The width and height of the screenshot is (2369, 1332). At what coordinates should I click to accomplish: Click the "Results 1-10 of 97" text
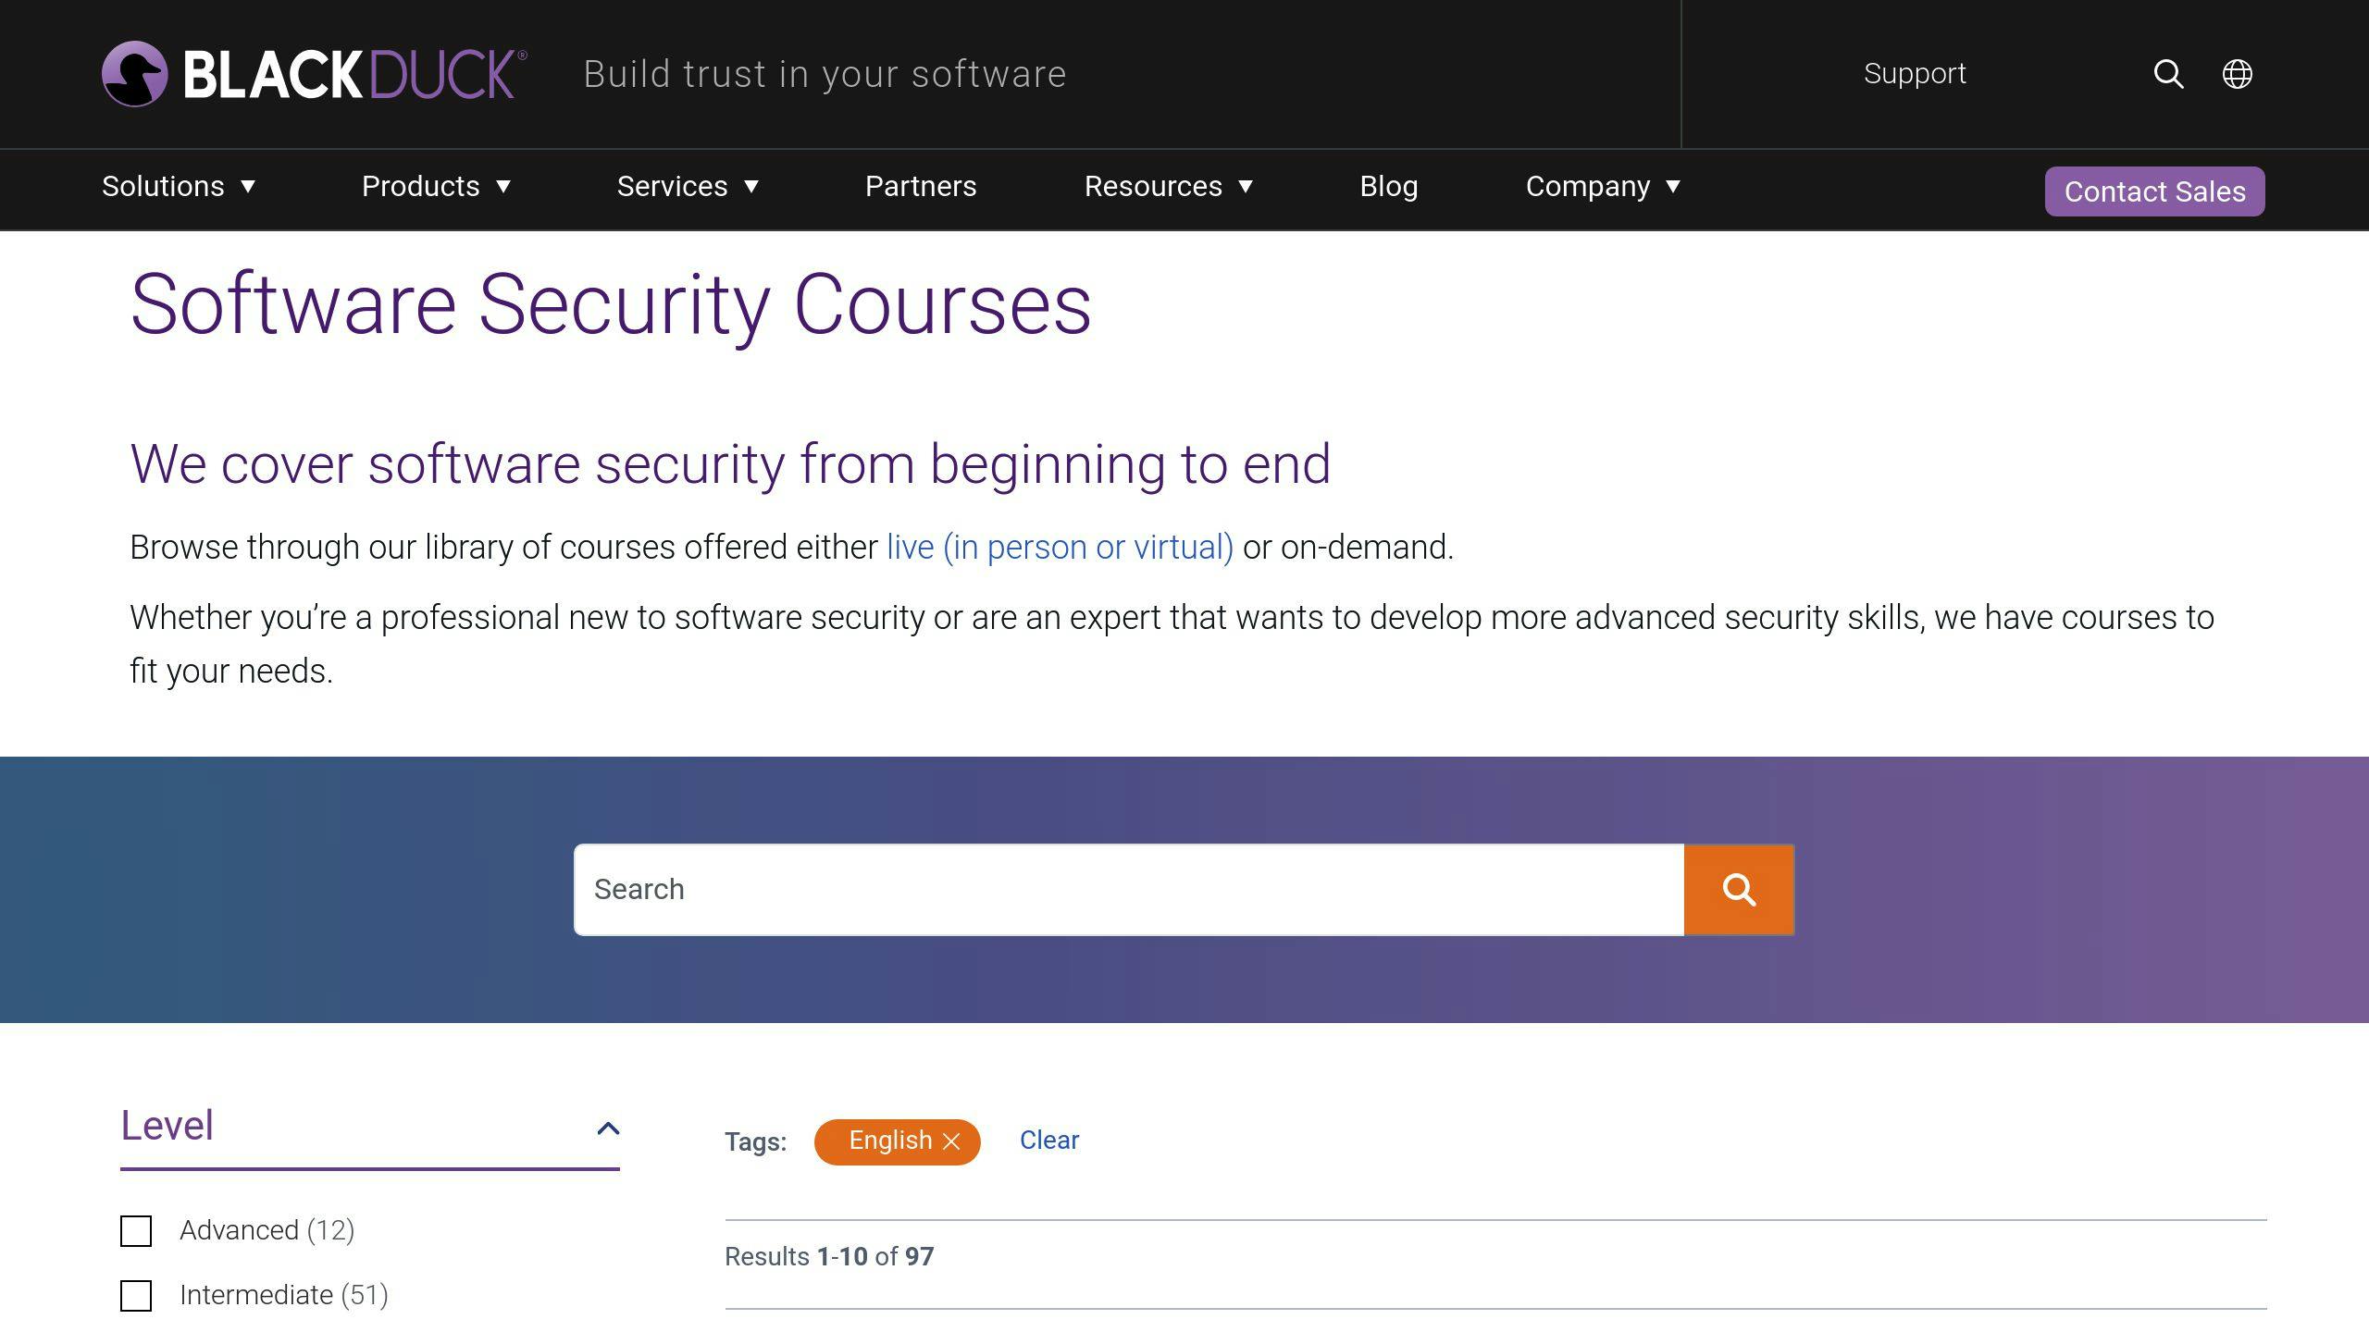tap(829, 1256)
